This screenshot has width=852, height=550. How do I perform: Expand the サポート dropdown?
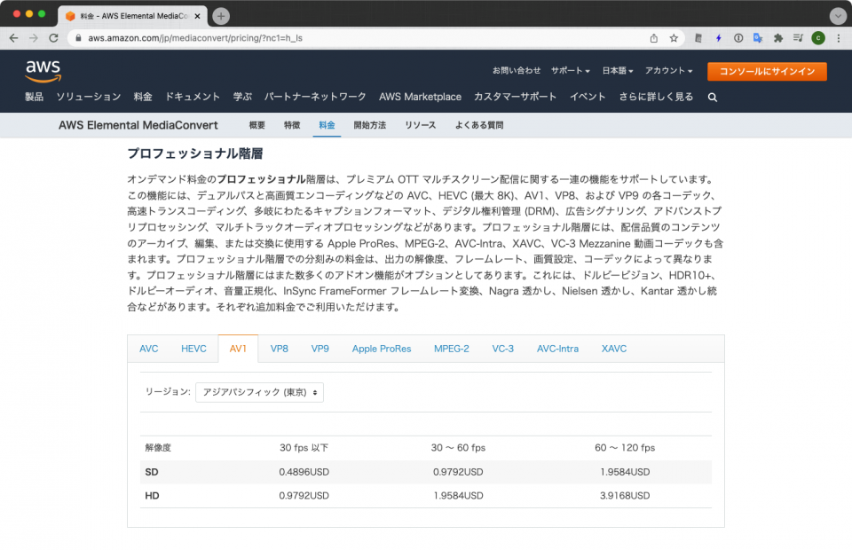pos(569,69)
